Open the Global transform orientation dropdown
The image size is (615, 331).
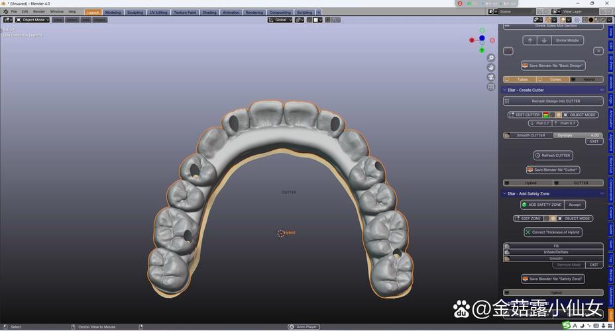tap(280, 20)
